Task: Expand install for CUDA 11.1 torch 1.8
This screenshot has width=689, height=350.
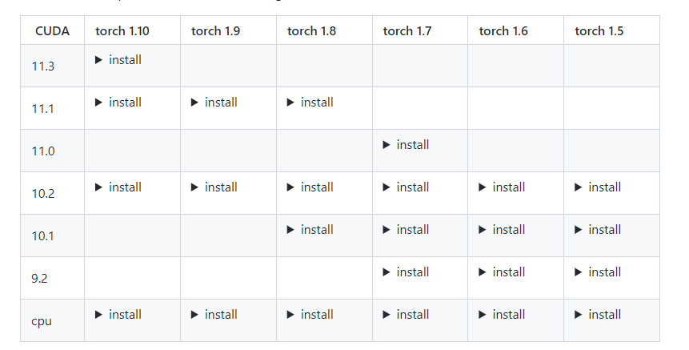Action: 310,103
